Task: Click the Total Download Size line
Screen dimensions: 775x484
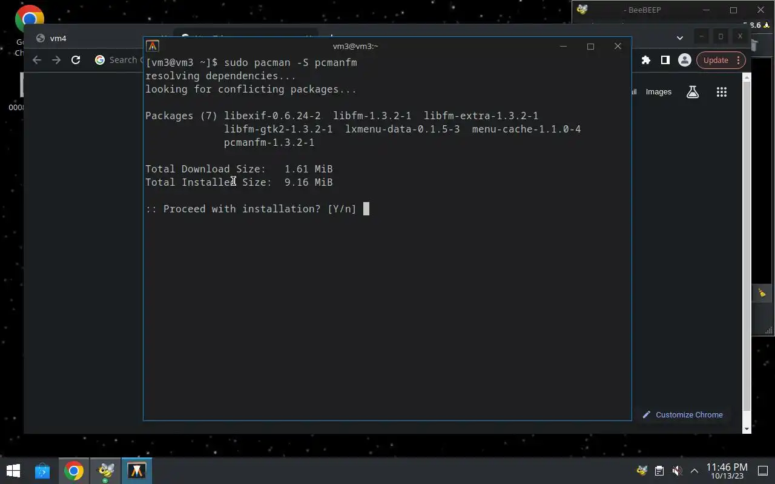Action: (239, 169)
